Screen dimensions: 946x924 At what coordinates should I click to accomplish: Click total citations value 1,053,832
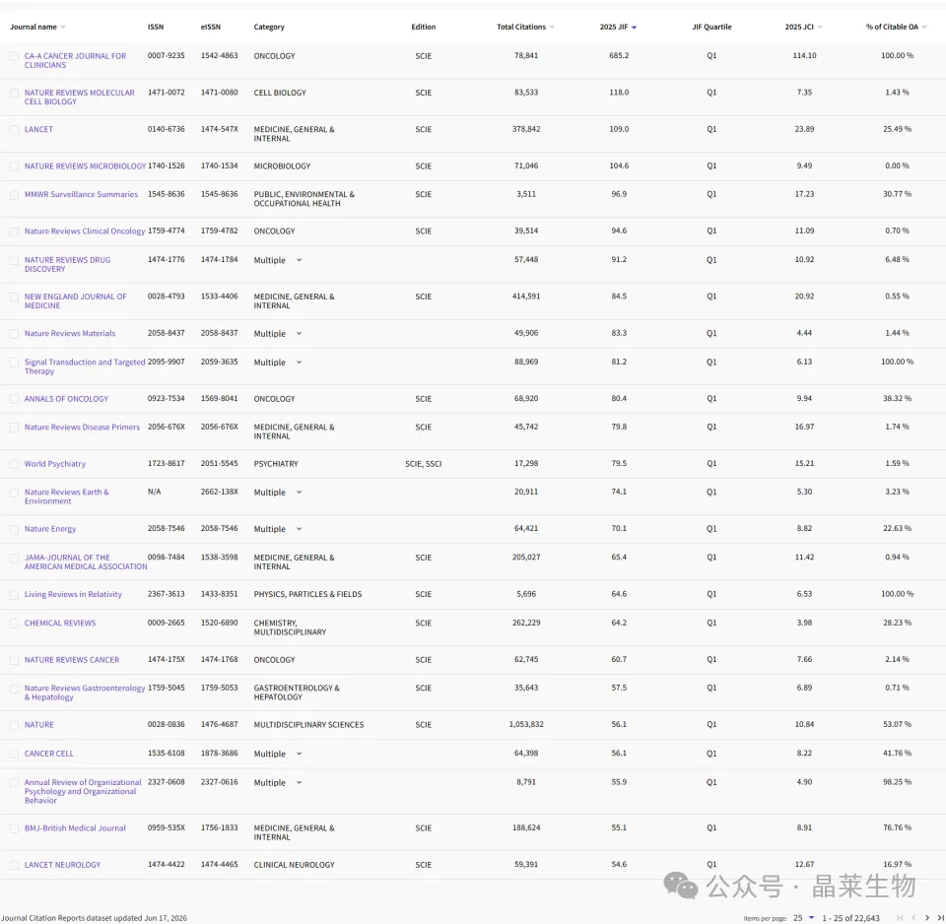pyautogui.click(x=526, y=724)
